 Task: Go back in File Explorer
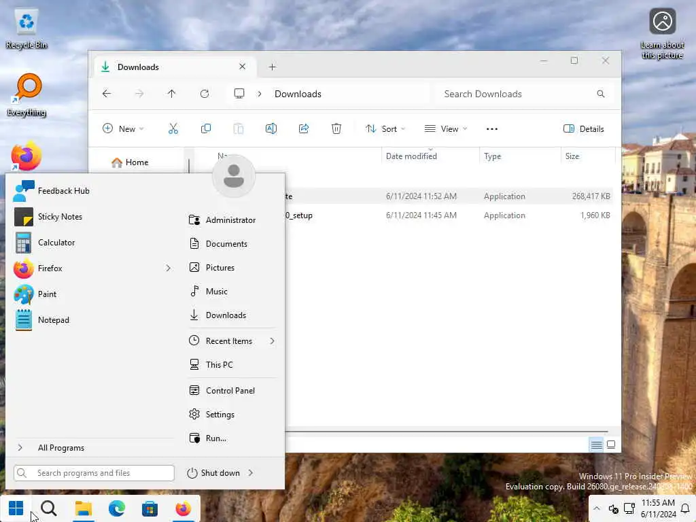[107, 94]
